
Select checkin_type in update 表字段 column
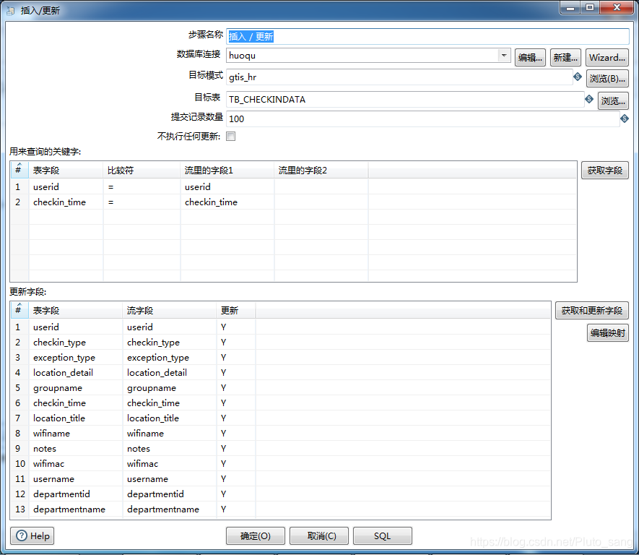click(x=75, y=342)
